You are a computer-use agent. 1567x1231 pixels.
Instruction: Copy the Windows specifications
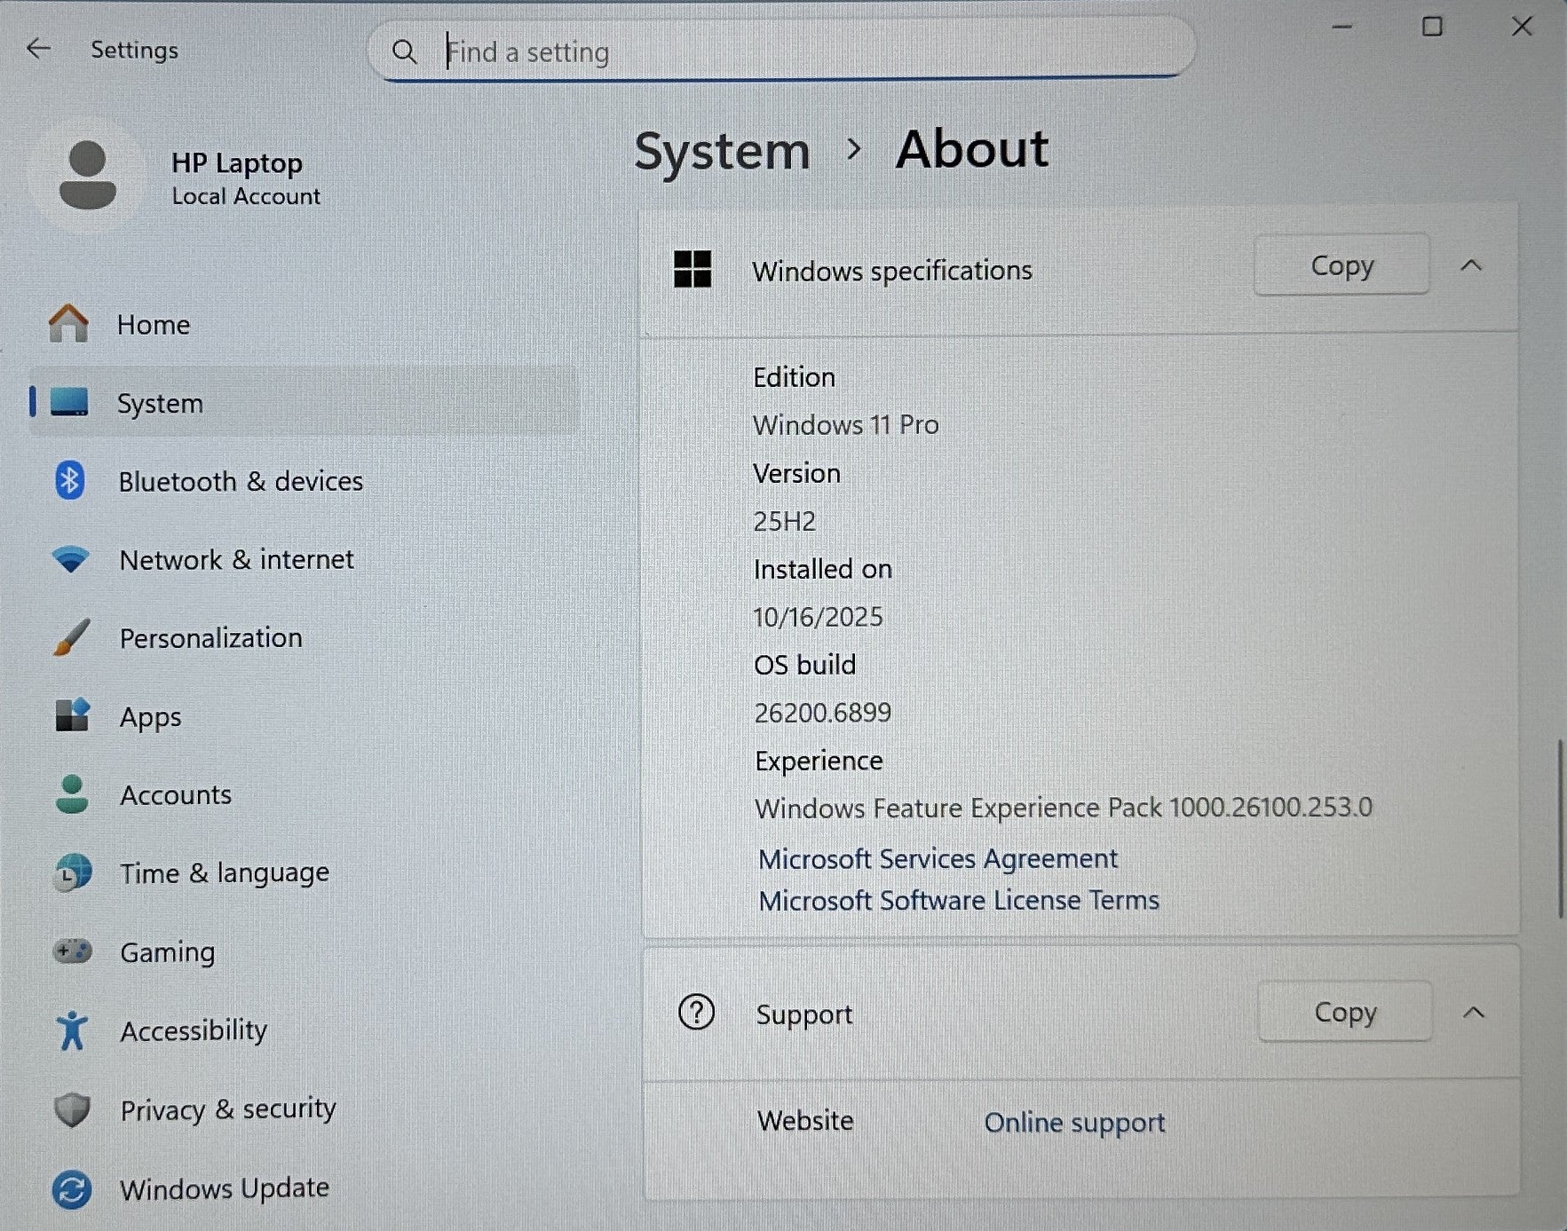pos(1341,265)
